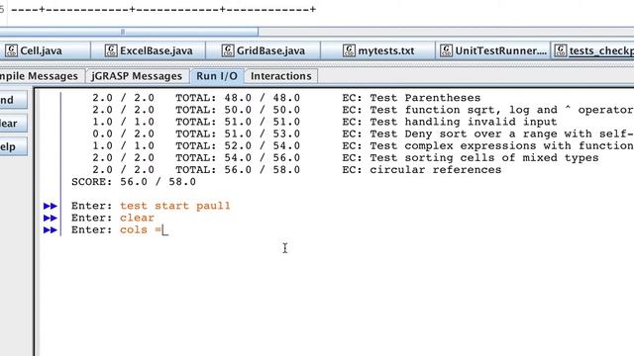Click in the 'cols =' input line
This screenshot has width=634, height=356.
(x=144, y=230)
